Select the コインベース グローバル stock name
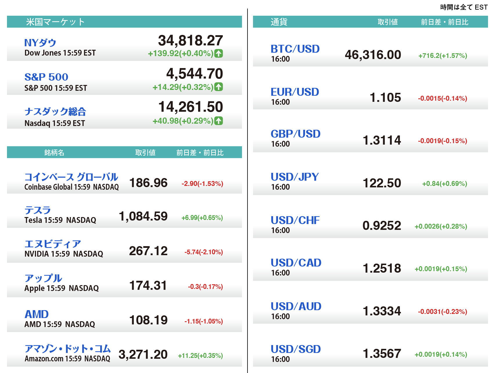 tap(71, 177)
